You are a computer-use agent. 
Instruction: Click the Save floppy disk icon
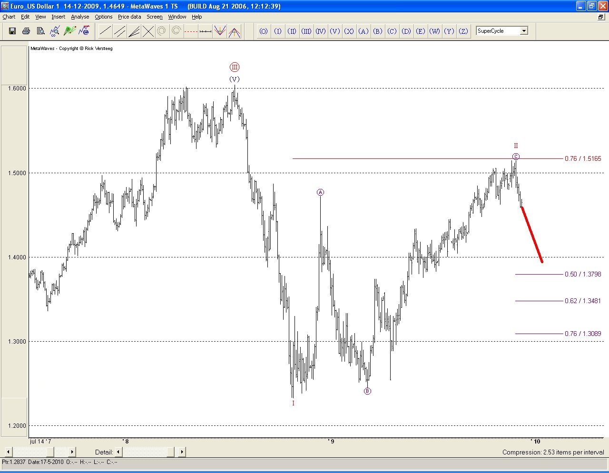pyautogui.click(x=12, y=31)
